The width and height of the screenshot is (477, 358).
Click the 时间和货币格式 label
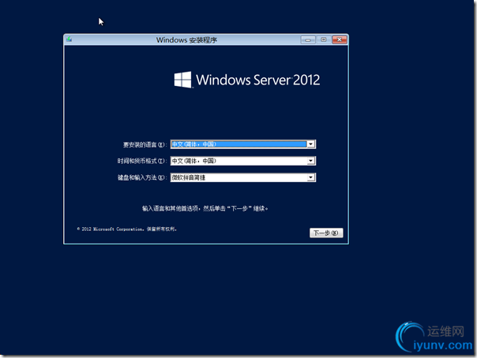tap(142, 161)
